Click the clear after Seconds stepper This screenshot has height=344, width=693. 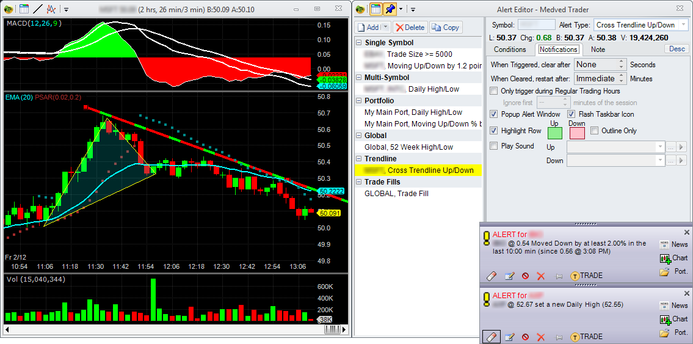[x=622, y=65]
